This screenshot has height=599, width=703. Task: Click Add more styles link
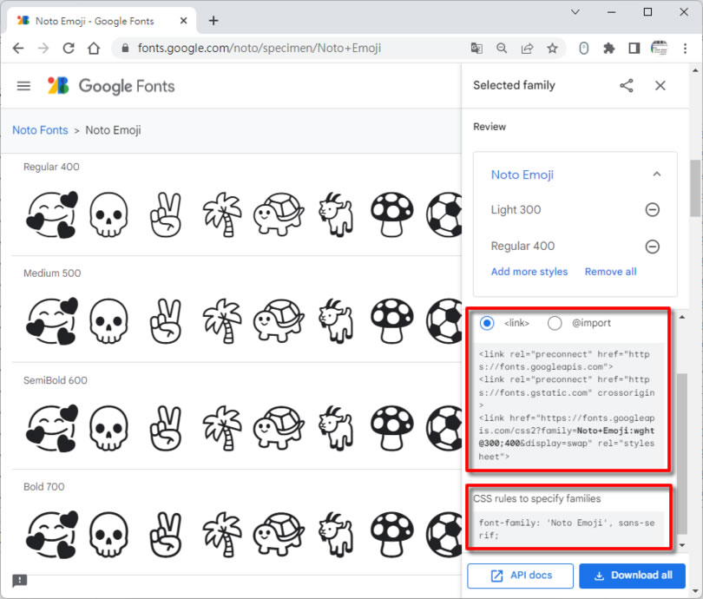tap(529, 272)
